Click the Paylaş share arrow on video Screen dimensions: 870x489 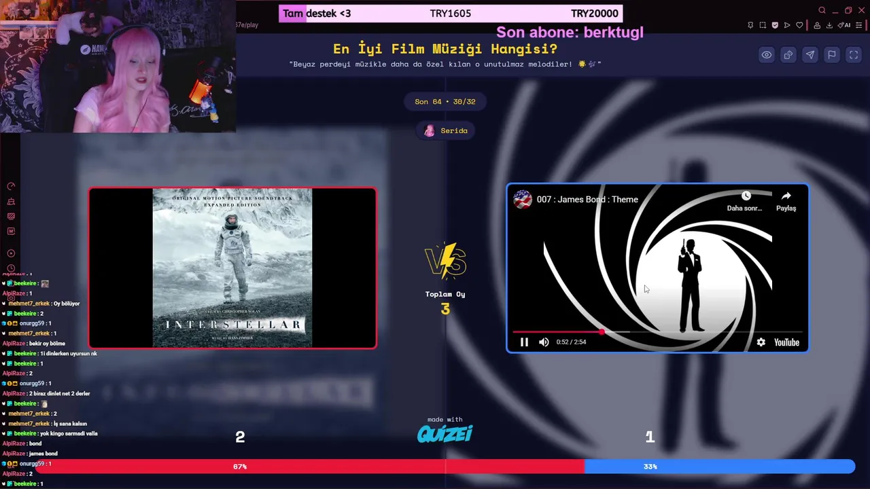786,201
